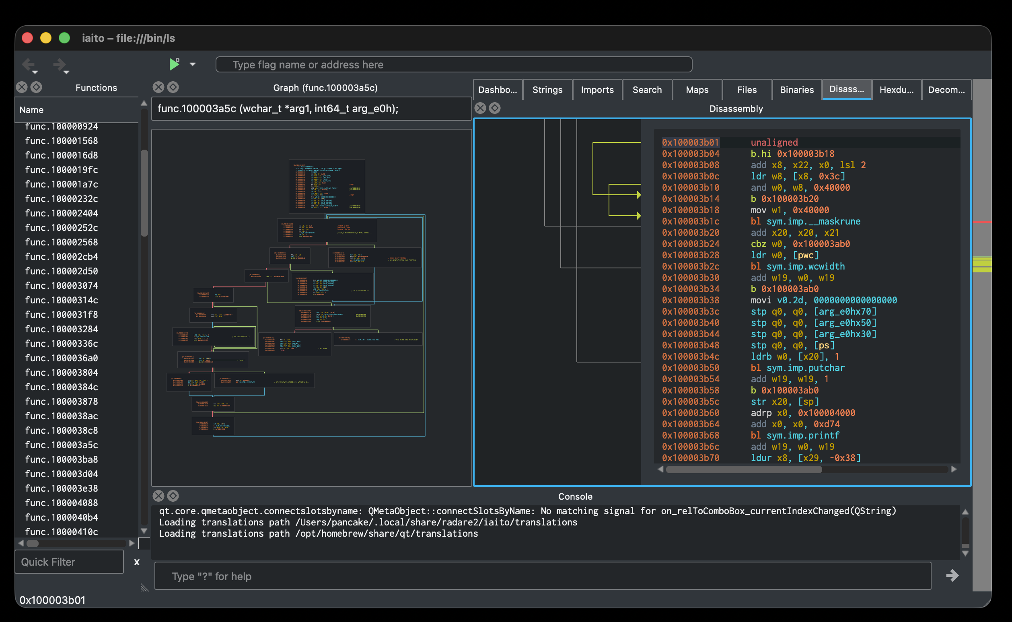
Task: Clear the Quick Filter with x
Action: pyautogui.click(x=137, y=562)
